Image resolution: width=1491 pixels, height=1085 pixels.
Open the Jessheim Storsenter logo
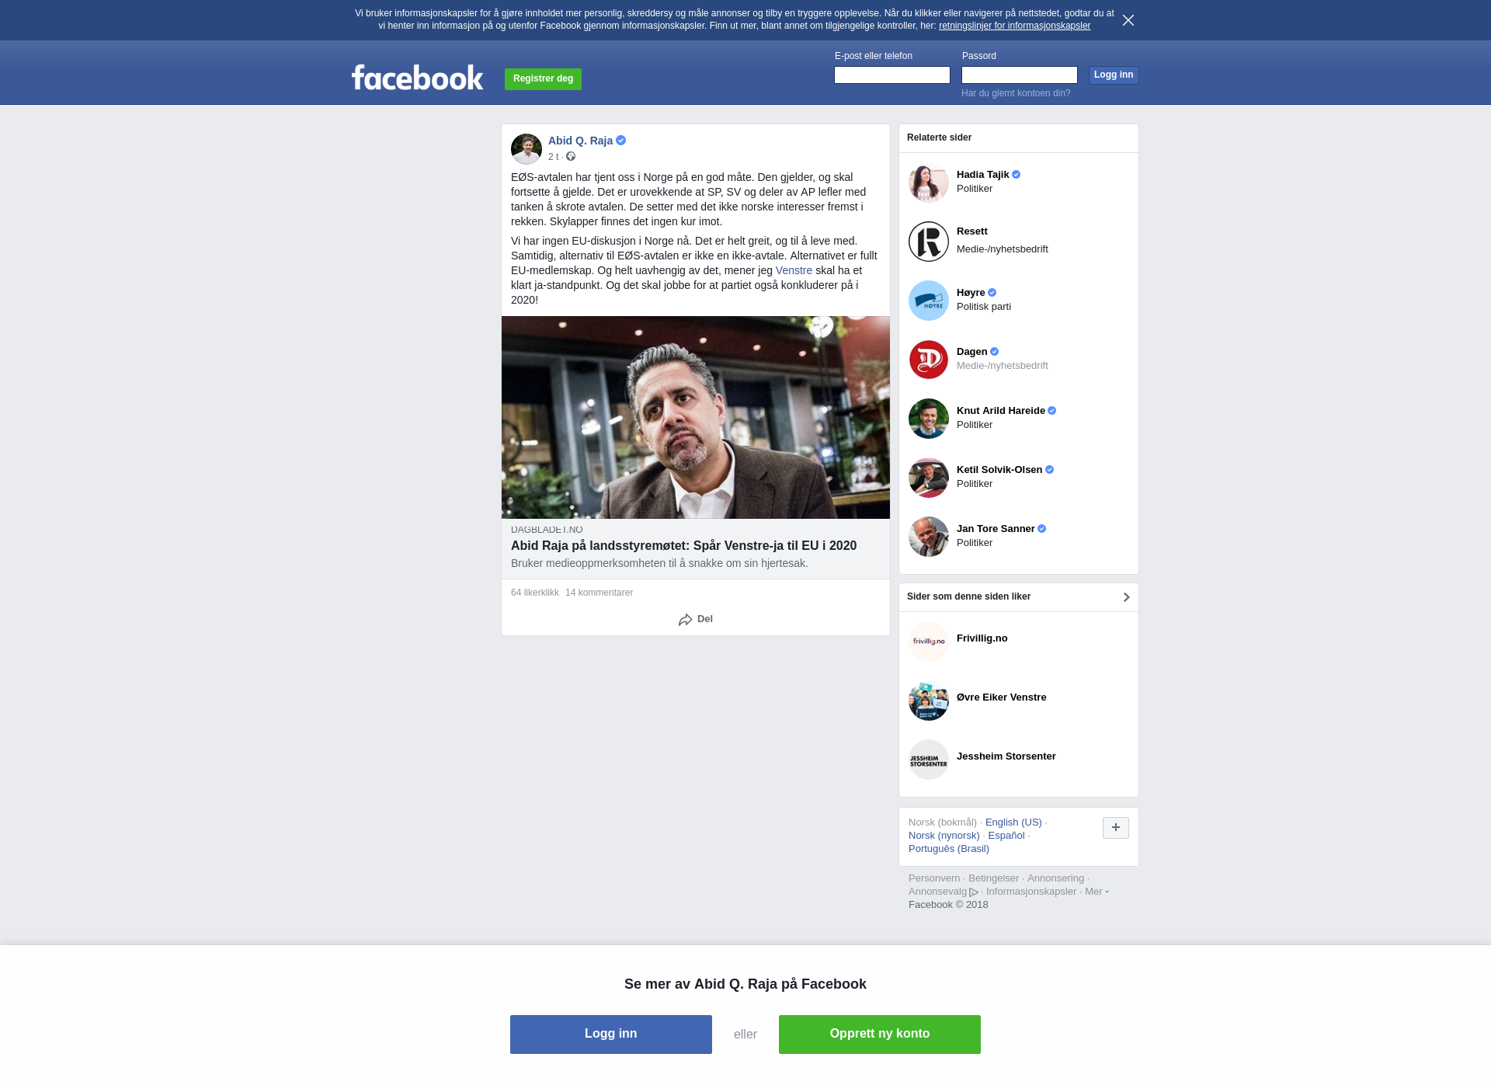pyautogui.click(x=929, y=760)
